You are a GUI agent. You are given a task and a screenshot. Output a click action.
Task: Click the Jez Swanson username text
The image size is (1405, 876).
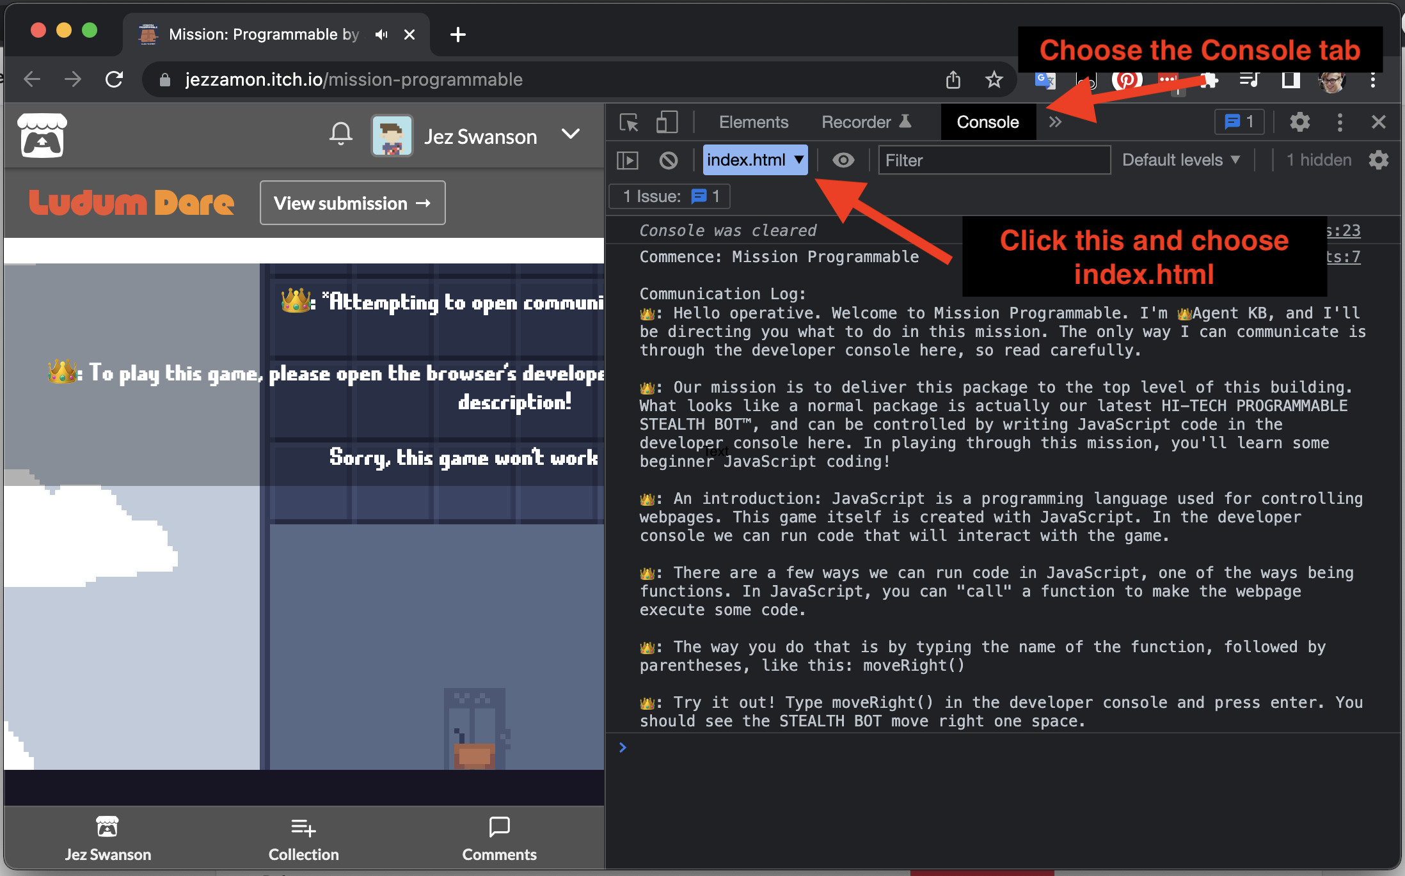point(480,136)
